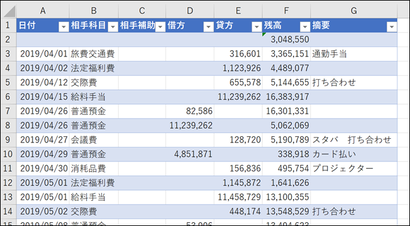Click debit value 11,239,262 in row 8
The height and width of the screenshot is (226, 410).
pyautogui.click(x=190, y=126)
